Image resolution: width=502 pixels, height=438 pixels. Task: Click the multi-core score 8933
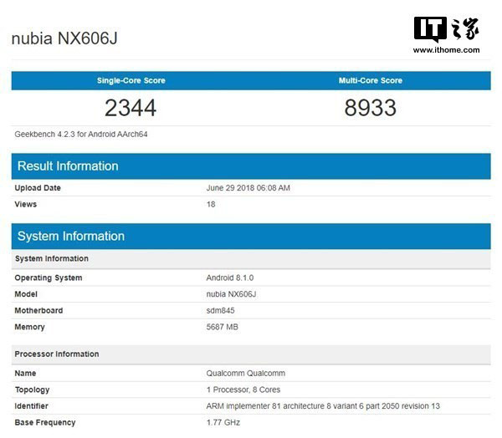click(370, 108)
